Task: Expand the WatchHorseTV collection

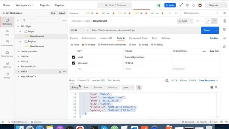Action: (x=18, y=76)
